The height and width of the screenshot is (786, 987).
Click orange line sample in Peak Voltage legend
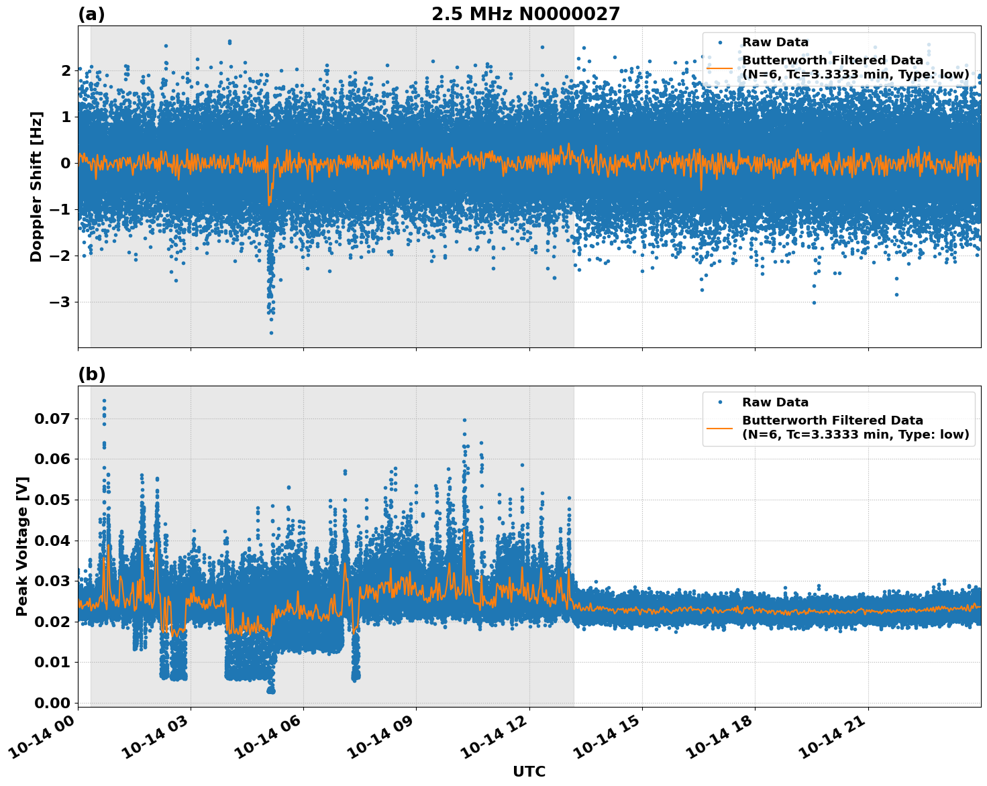tap(720, 427)
